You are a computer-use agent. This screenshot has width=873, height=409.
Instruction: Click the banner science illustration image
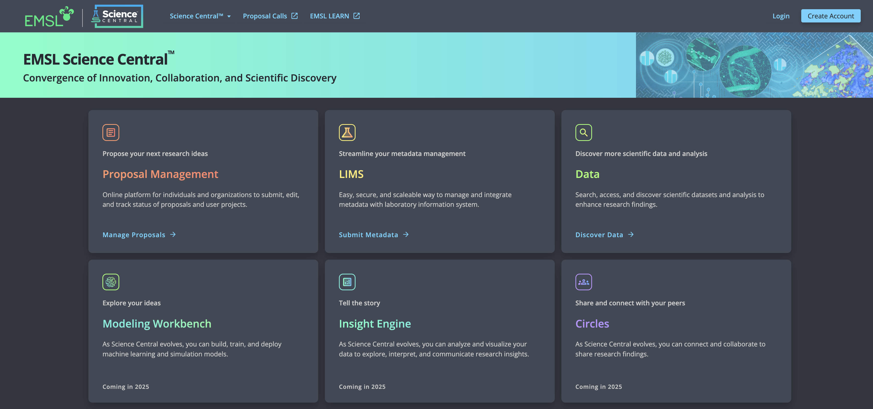point(754,65)
